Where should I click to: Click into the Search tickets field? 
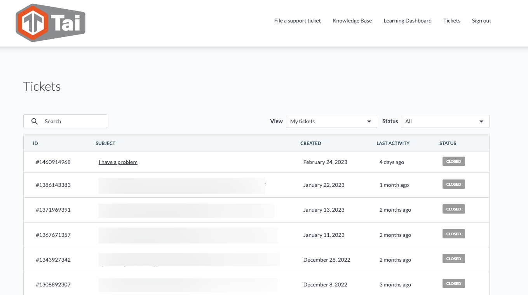click(x=74, y=121)
